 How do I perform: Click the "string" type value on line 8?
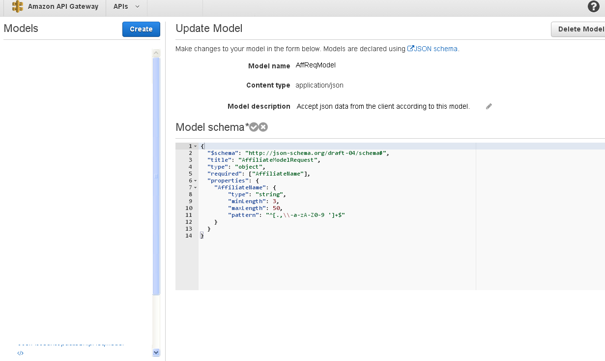(x=269, y=194)
